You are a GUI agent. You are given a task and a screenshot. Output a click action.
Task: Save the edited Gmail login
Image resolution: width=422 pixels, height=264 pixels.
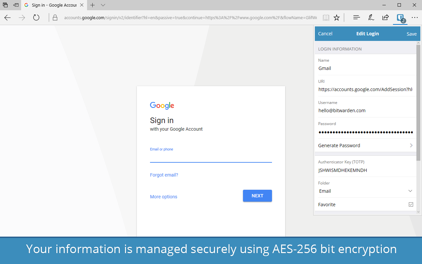coord(411,34)
